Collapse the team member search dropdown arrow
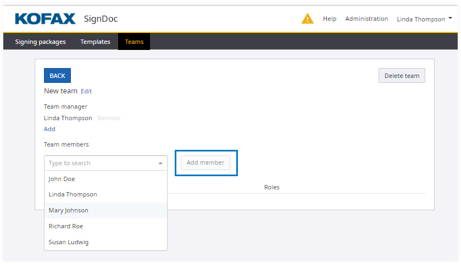Viewport: 461px width, 264px height. [160, 163]
